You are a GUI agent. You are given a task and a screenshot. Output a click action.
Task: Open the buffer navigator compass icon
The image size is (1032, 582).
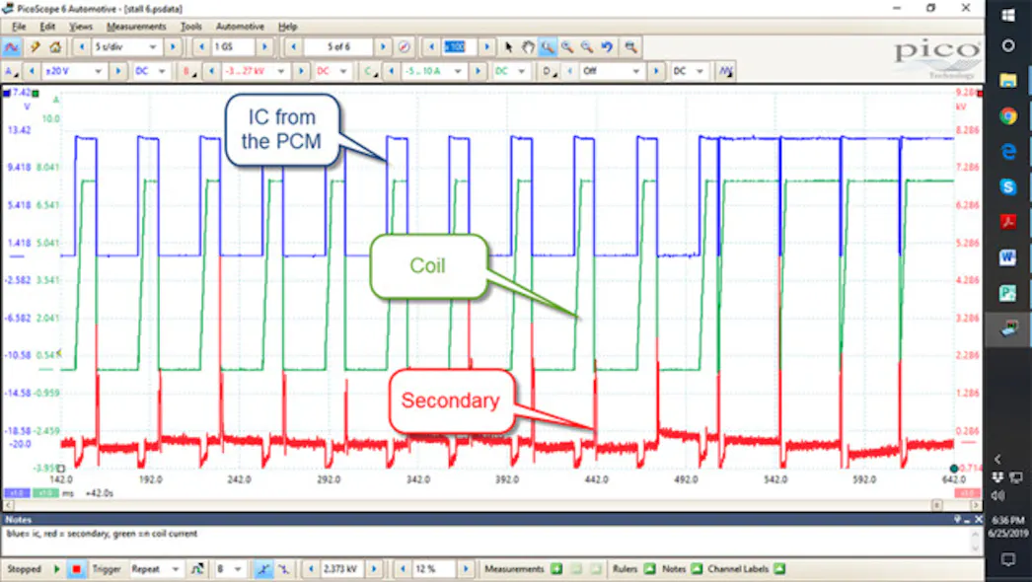[405, 47]
